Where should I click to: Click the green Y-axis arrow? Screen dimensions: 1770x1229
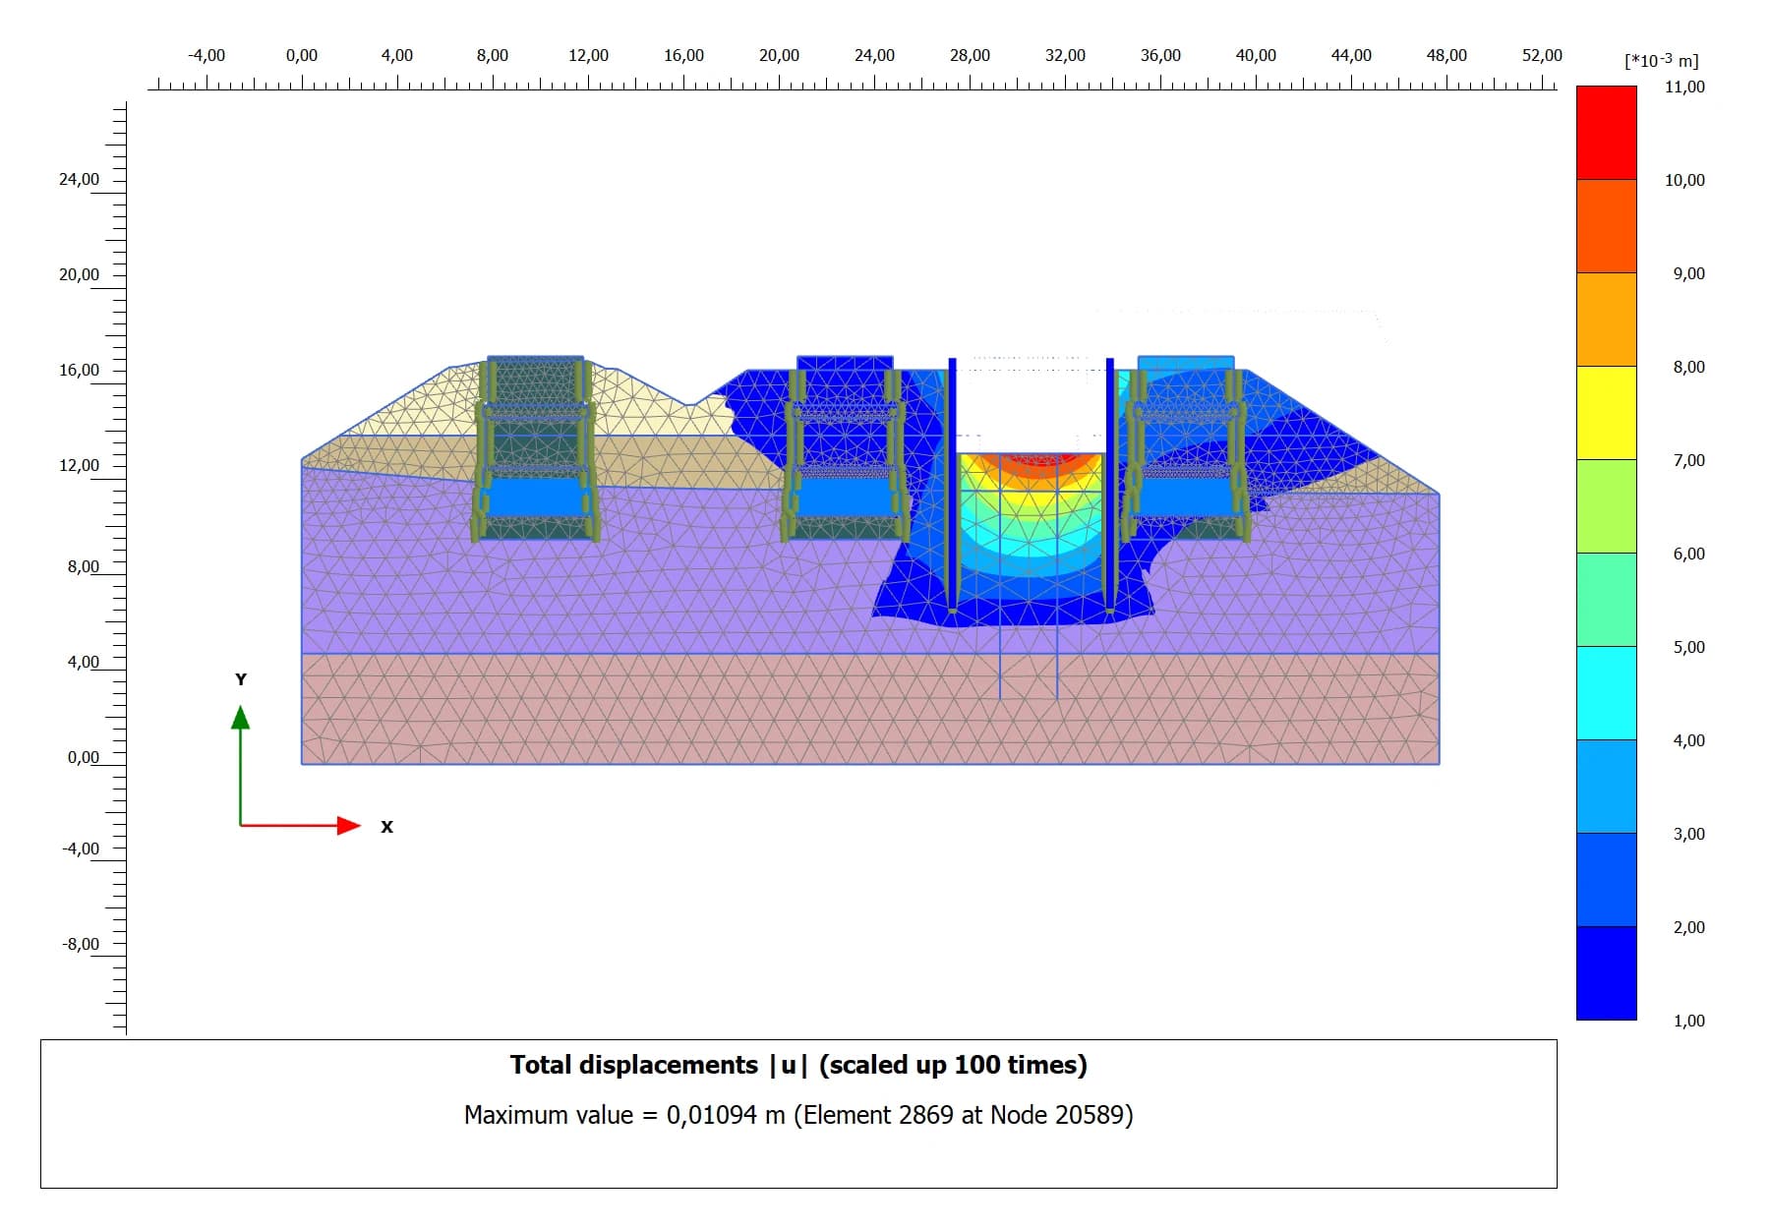[x=241, y=719]
